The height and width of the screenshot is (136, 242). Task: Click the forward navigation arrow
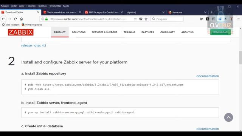click(9, 19)
